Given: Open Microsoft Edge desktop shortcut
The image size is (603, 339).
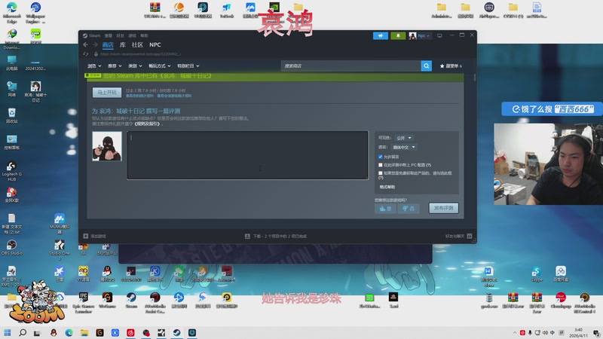Looking at the screenshot, I should click(11, 11).
